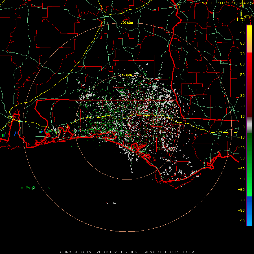This screenshot has height=254, width=254.
Task: Click the NEXLAB-College of DuPage label
Action: pyautogui.click(x=227, y=3)
